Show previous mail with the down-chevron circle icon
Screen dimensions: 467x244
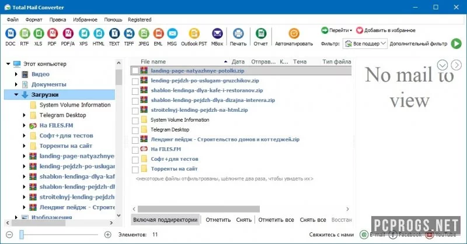442,65
